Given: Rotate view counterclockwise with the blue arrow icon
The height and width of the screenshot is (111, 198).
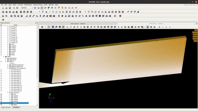Looking at the screenshot, I should [118, 27].
